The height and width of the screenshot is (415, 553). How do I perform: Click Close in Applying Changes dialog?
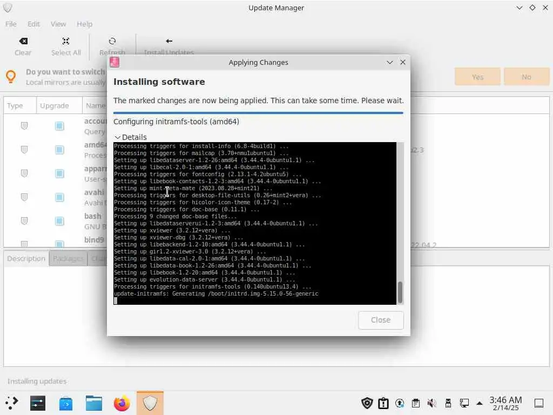click(381, 320)
